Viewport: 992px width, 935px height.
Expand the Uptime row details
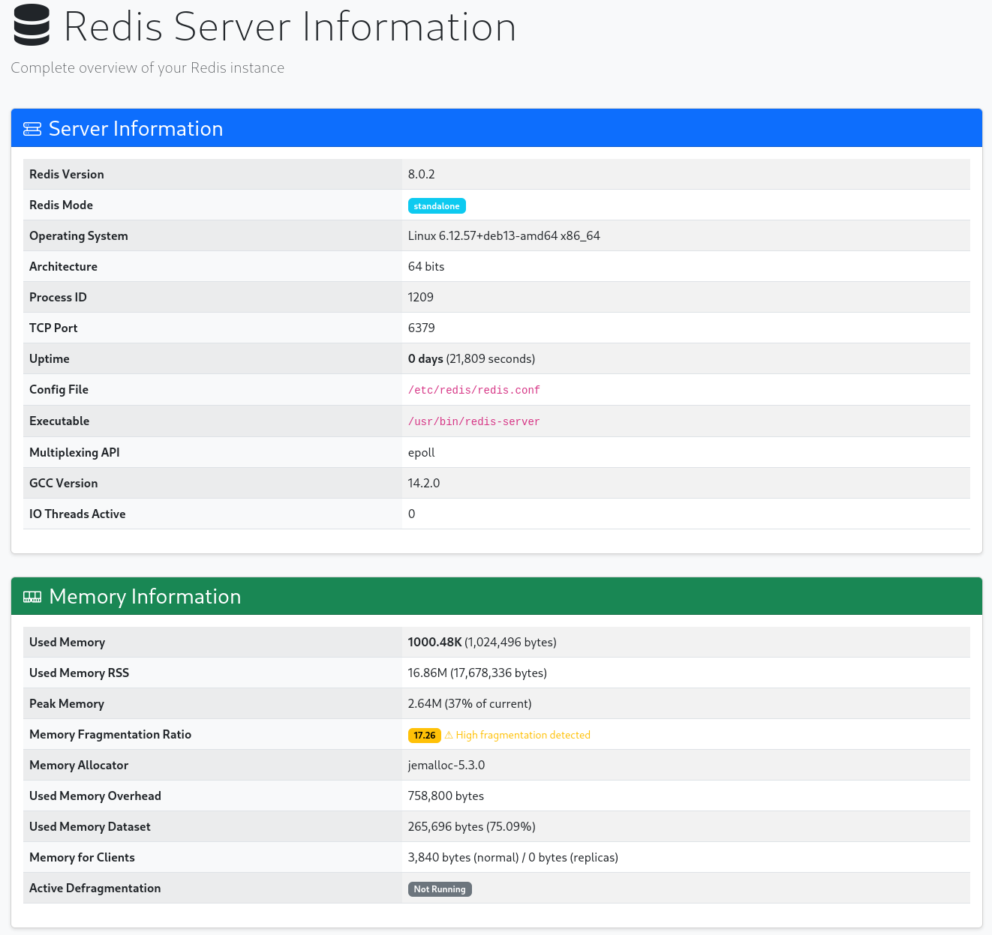(471, 358)
